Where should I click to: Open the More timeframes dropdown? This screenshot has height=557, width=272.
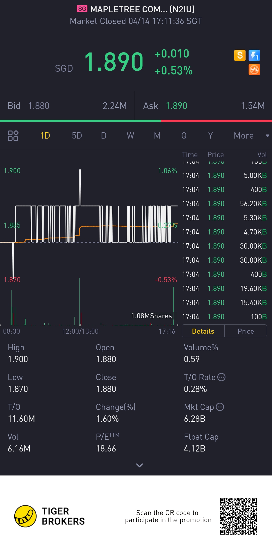pyautogui.click(x=251, y=136)
